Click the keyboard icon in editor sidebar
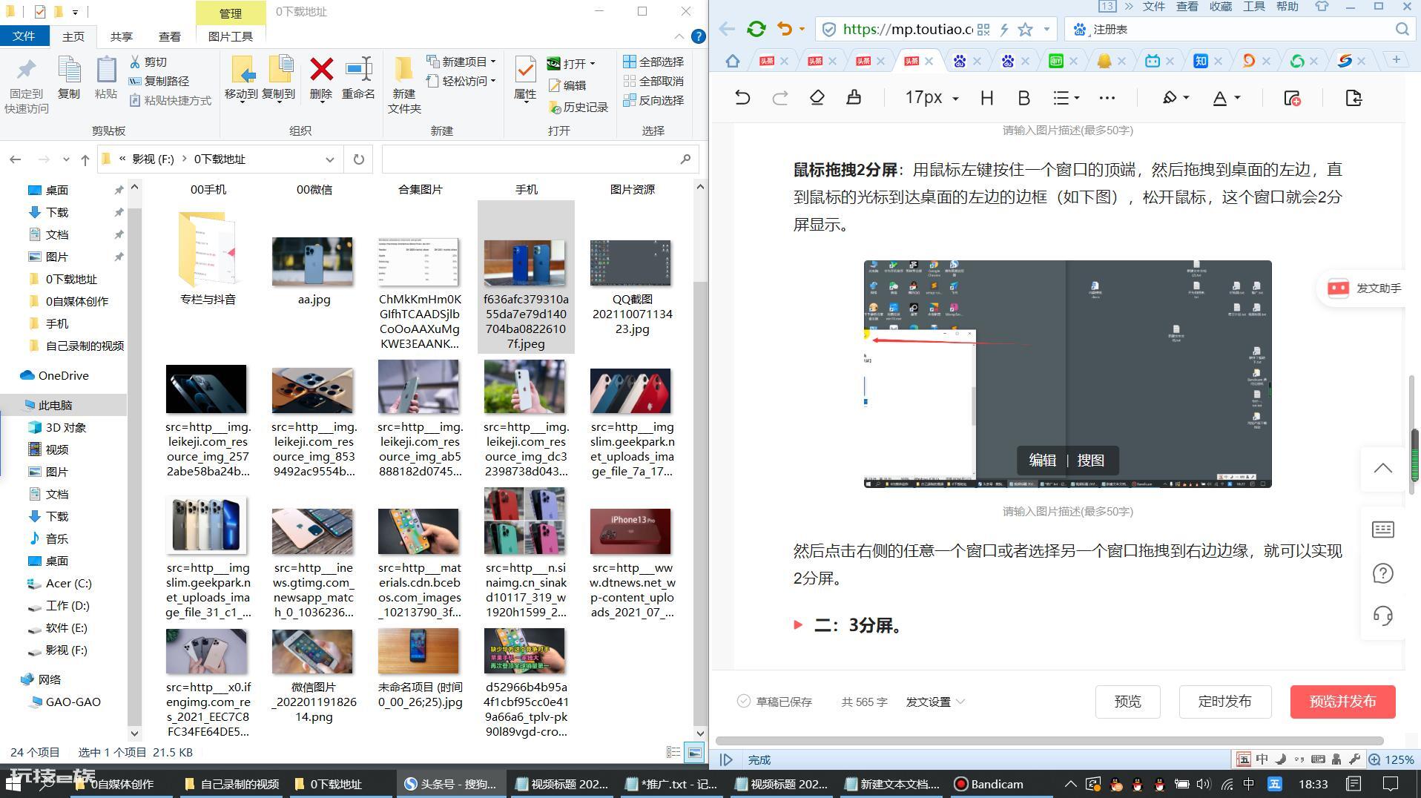 pyautogui.click(x=1382, y=530)
